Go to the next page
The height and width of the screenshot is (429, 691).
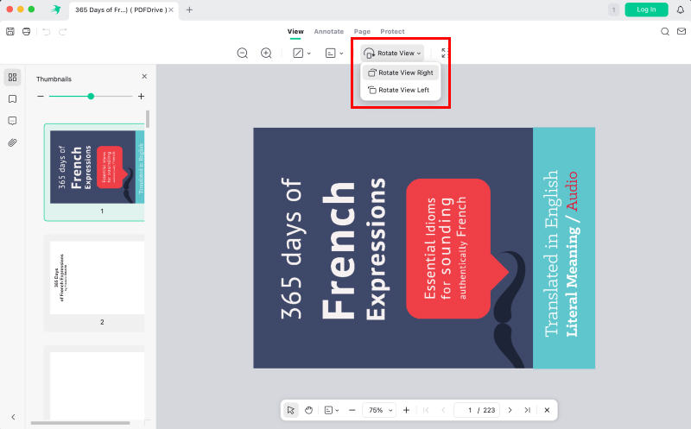510,410
